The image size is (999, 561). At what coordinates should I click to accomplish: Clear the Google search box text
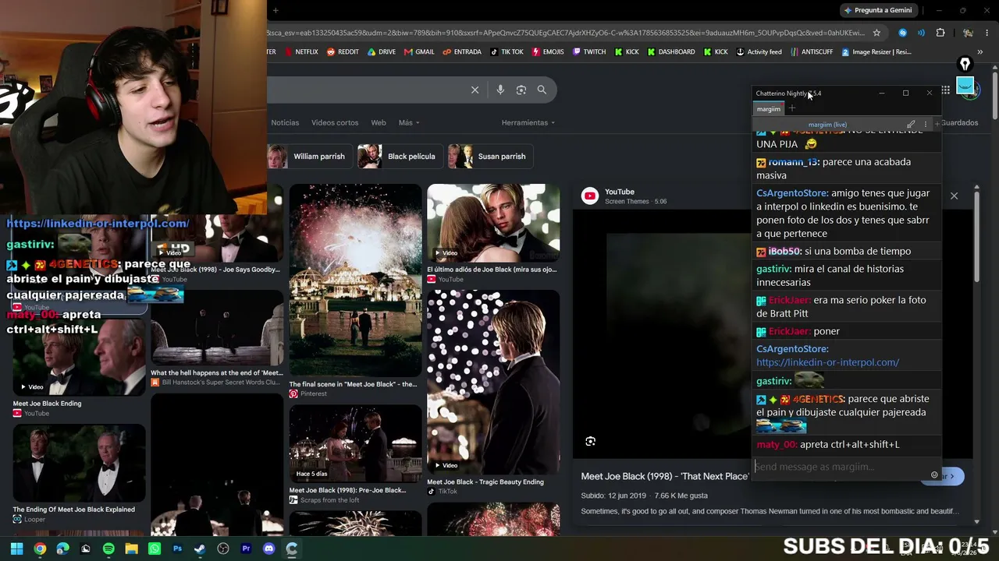475,90
